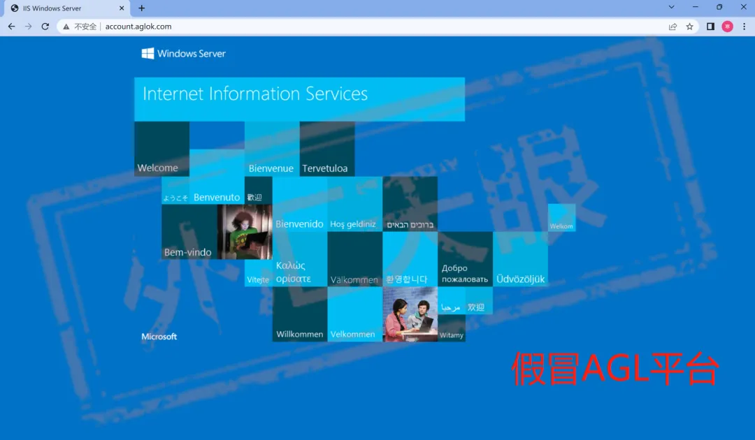Click the Tervetuloa tile
This screenshot has height=440, width=755.
point(327,149)
